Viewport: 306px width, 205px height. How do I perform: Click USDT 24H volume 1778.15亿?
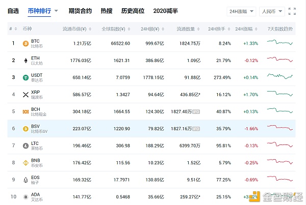[x=154, y=78]
